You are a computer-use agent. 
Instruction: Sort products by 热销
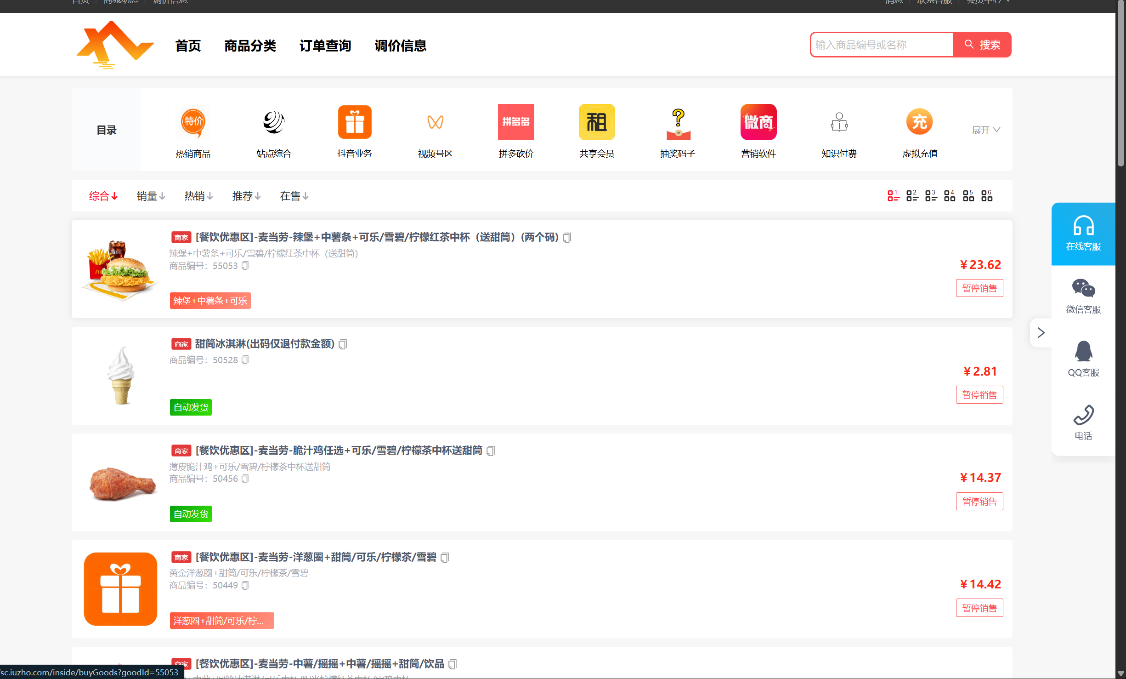click(199, 196)
